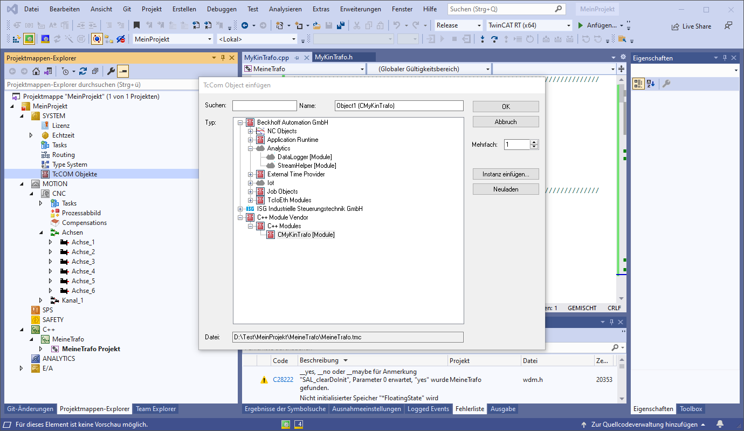This screenshot has height=431, width=744.
Task: Click OK in TcCom Object dialog
Action: pyautogui.click(x=506, y=106)
